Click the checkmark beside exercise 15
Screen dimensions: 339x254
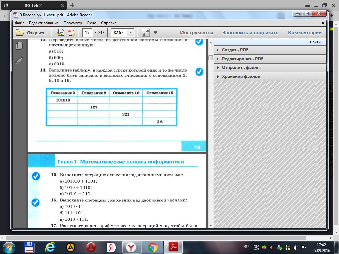36,176
